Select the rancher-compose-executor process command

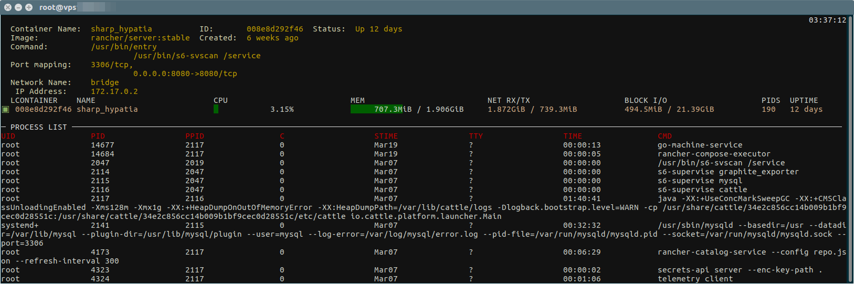tap(714, 154)
